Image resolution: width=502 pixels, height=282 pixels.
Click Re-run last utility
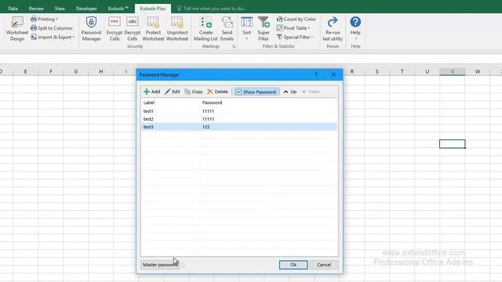[333, 29]
